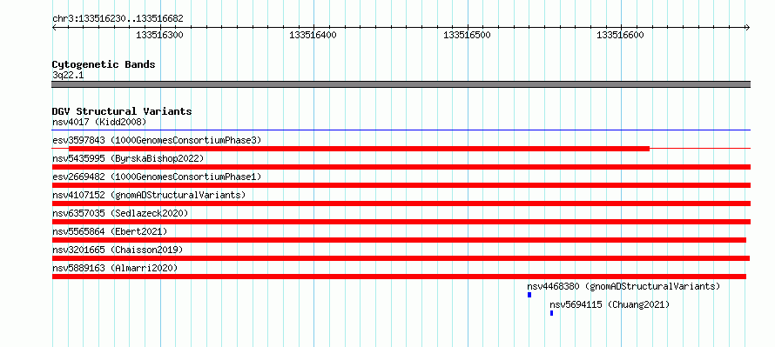Click the small blue nsv4468380 marker
Viewport: 775px width, 347px height.
point(529,295)
